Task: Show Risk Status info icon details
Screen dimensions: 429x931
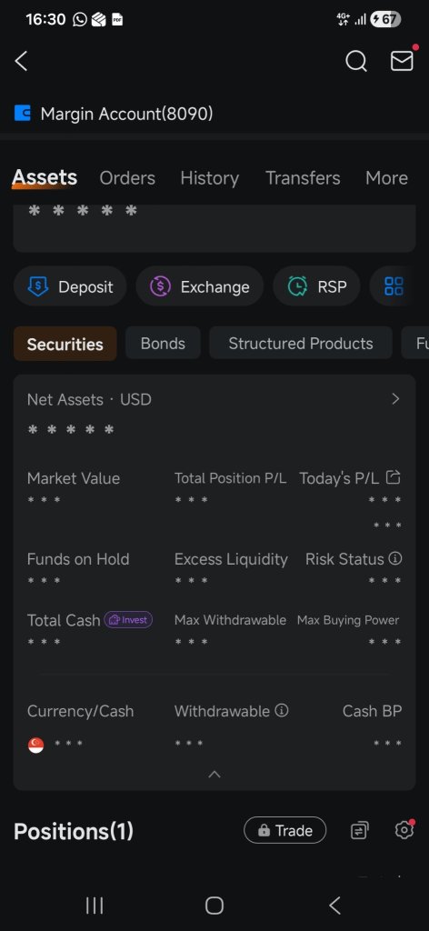Action: click(x=395, y=558)
